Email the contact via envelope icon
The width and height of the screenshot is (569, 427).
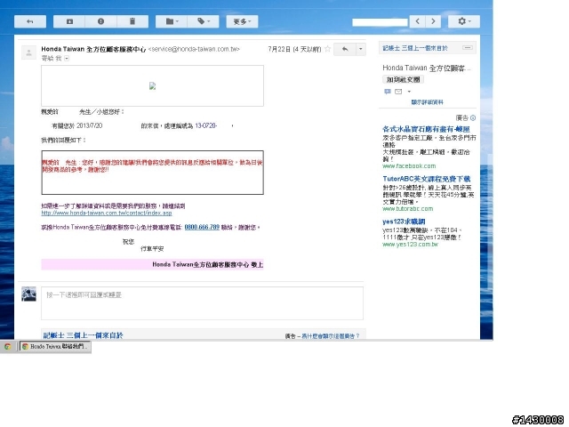click(398, 92)
